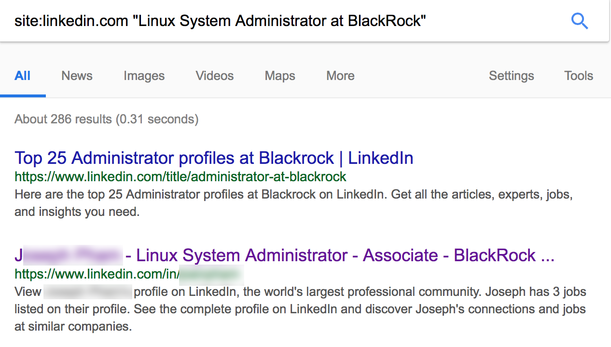Open the Settings dropdown menu
The image size is (611, 347).
click(511, 76)
